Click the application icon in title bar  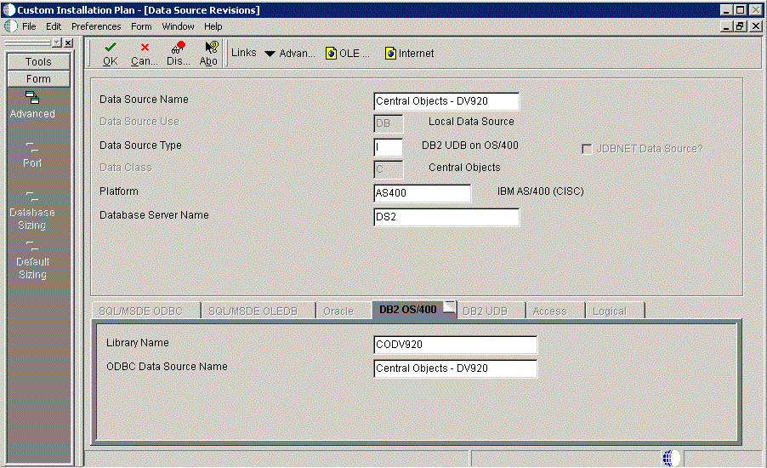click(9, 10)
